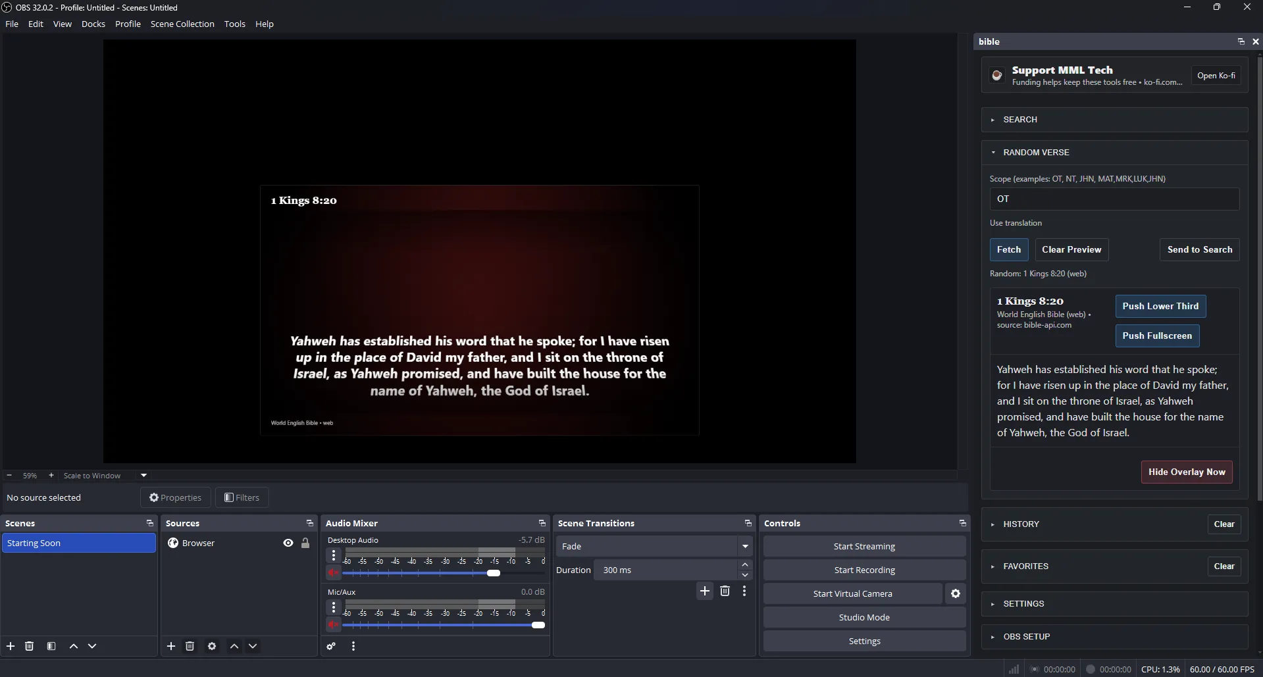The image size is (1263, 677).
Task: Set the Mic/Aux volume slider
Action: point(538,625)
